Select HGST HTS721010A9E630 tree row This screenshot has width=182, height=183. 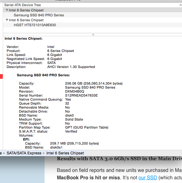pyautogui.click(x=93, y=25)
